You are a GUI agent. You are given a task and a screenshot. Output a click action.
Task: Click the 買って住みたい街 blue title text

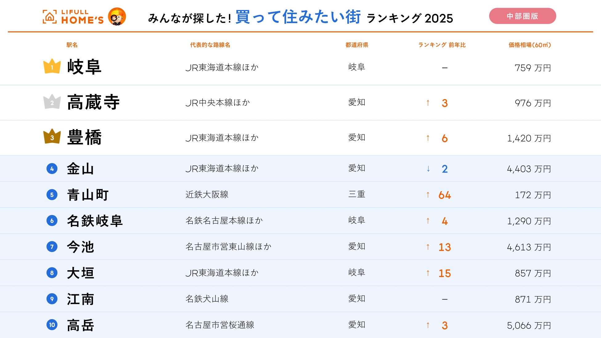pos(298,17)
